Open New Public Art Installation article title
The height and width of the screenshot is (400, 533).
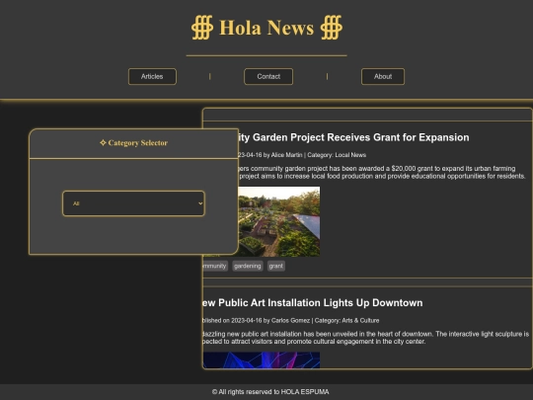click(313, 303)
